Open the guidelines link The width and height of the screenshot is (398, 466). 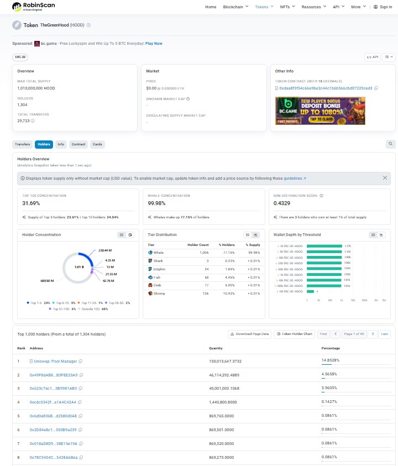click(295, 179)
